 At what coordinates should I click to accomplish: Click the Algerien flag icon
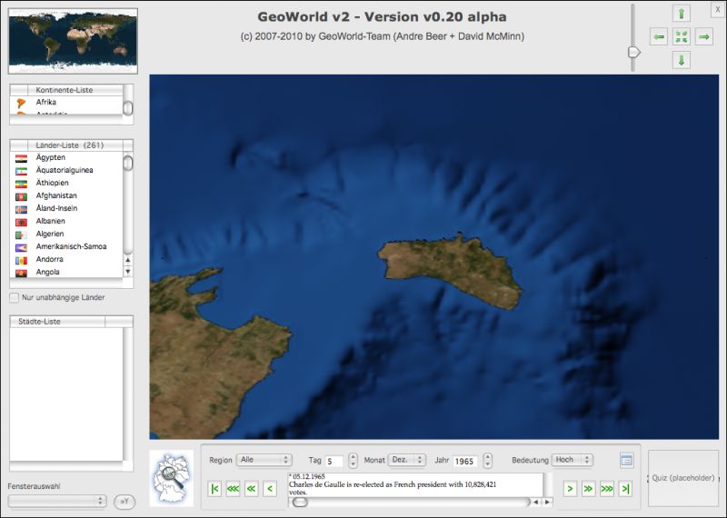pyautogui.click(x=21, y=235)
